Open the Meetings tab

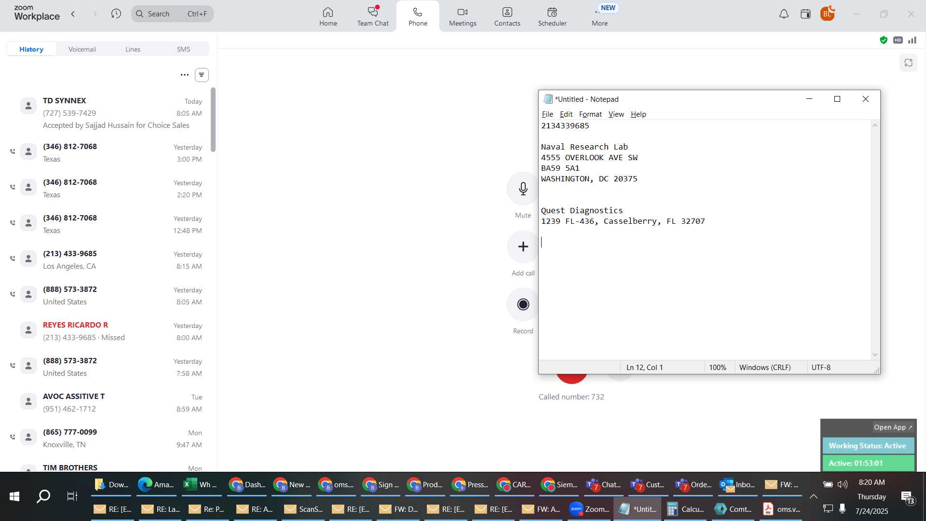[463, 16]
